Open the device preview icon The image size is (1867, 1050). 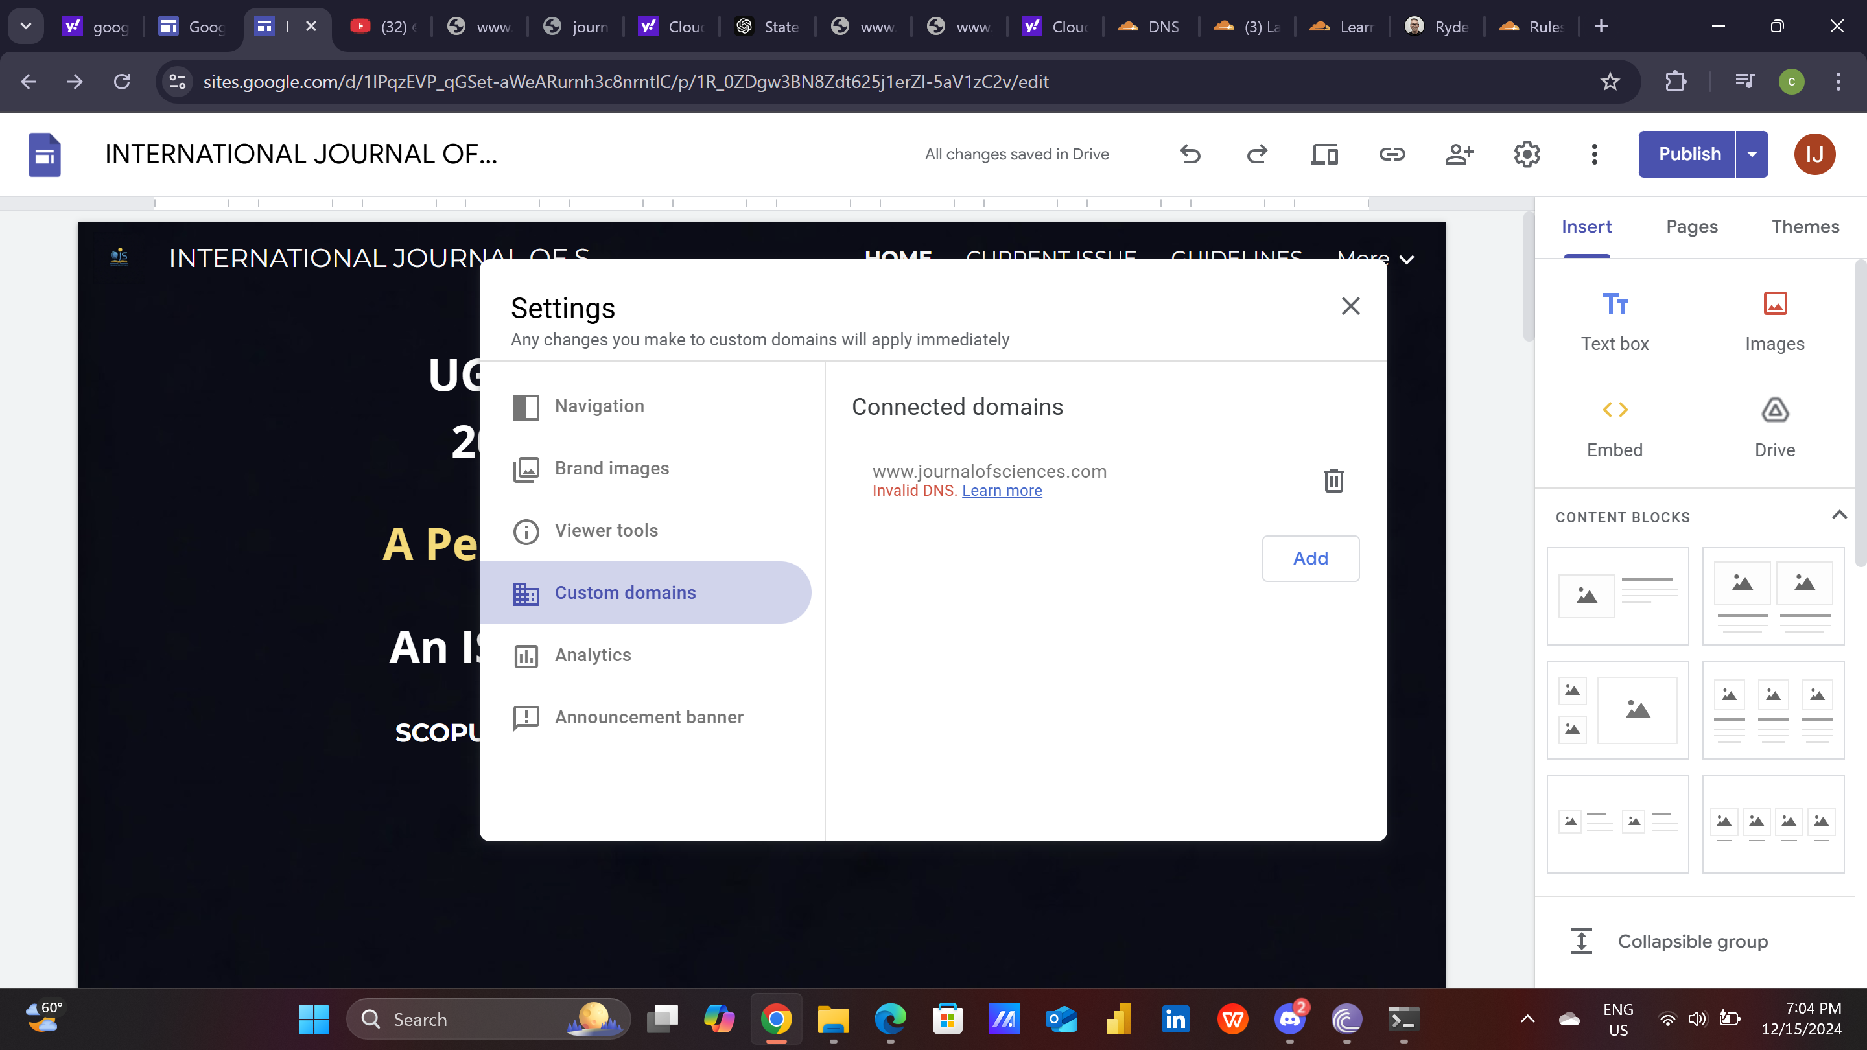point(1324,154)
